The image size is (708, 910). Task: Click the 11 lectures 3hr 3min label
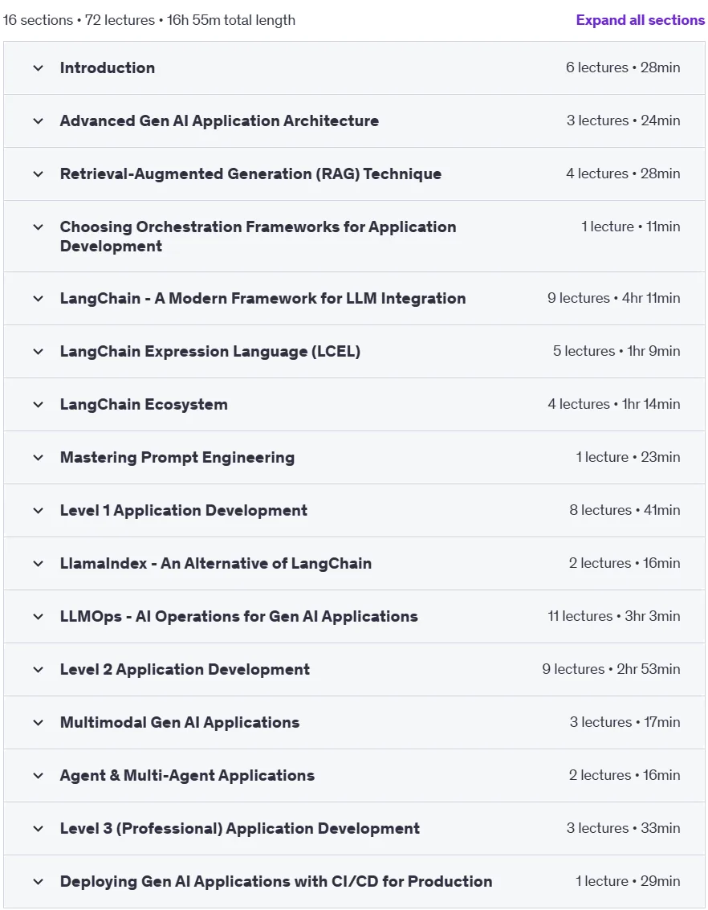(614, 616)
